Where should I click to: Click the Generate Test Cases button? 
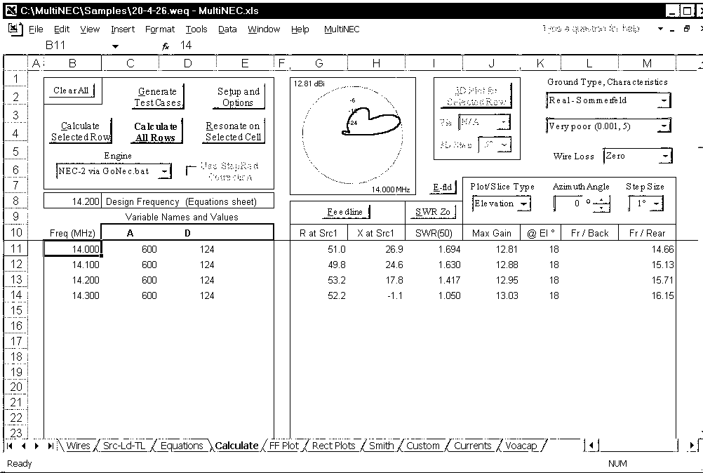click(x=158, y=97)
